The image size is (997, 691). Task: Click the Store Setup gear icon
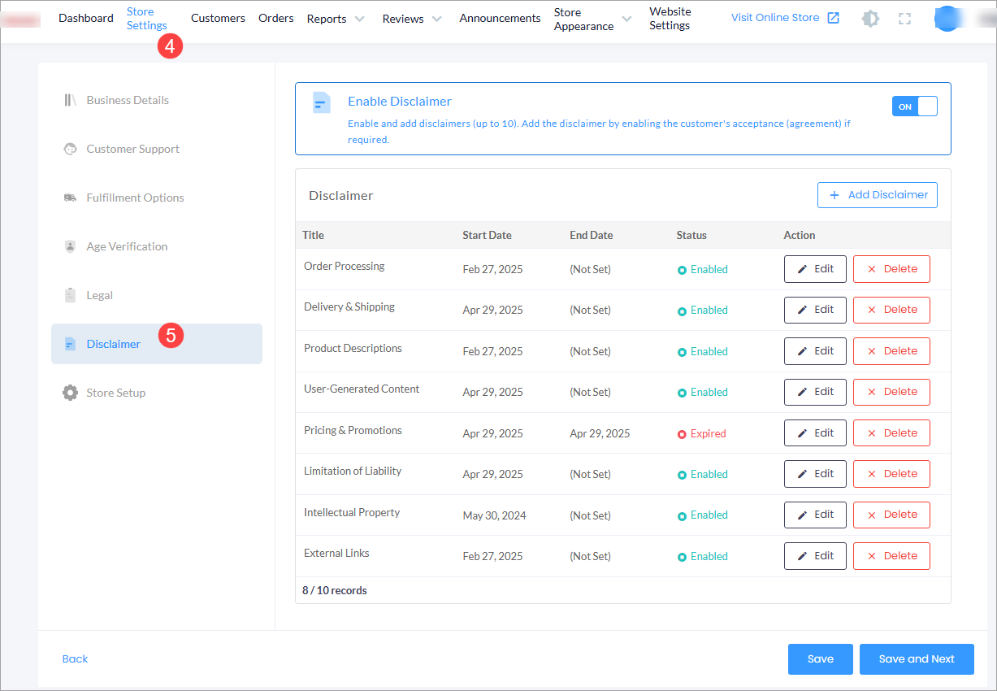(x=70, y=393)
